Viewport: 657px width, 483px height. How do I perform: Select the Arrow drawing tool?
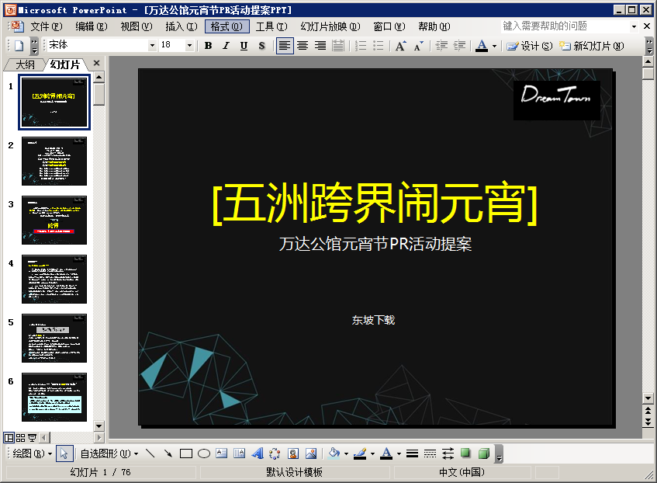tap(168, 453)
